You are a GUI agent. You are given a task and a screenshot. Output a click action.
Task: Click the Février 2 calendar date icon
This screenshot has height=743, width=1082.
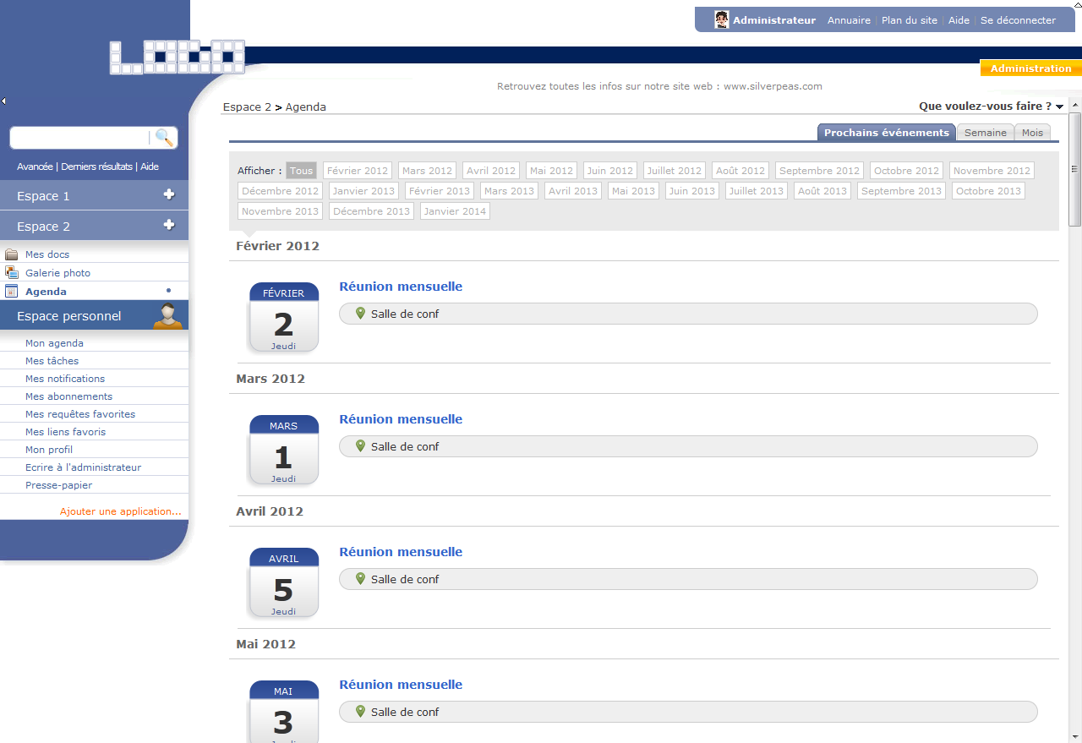coord(283,317)
